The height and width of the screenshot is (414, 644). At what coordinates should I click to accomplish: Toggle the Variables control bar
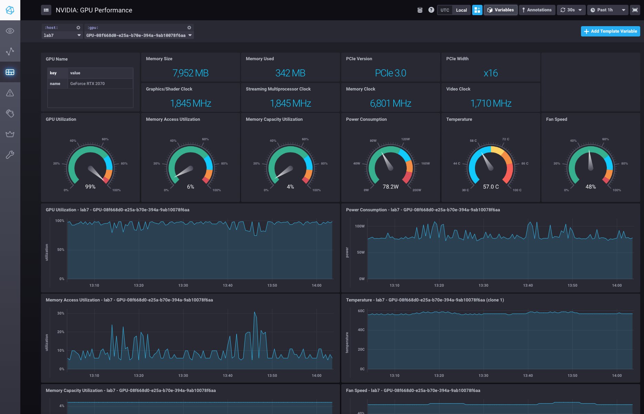[501, 10]
